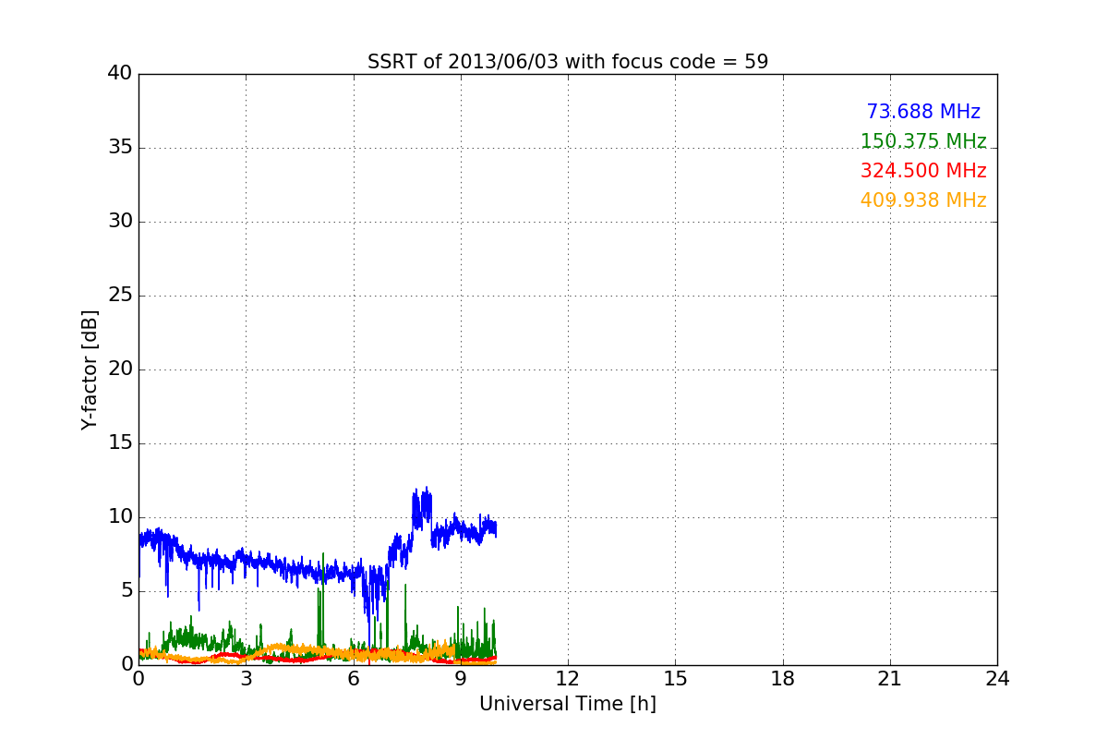Select the 324.500 MHz legend label
1108x739 pixels.
[x=923, y=171]
